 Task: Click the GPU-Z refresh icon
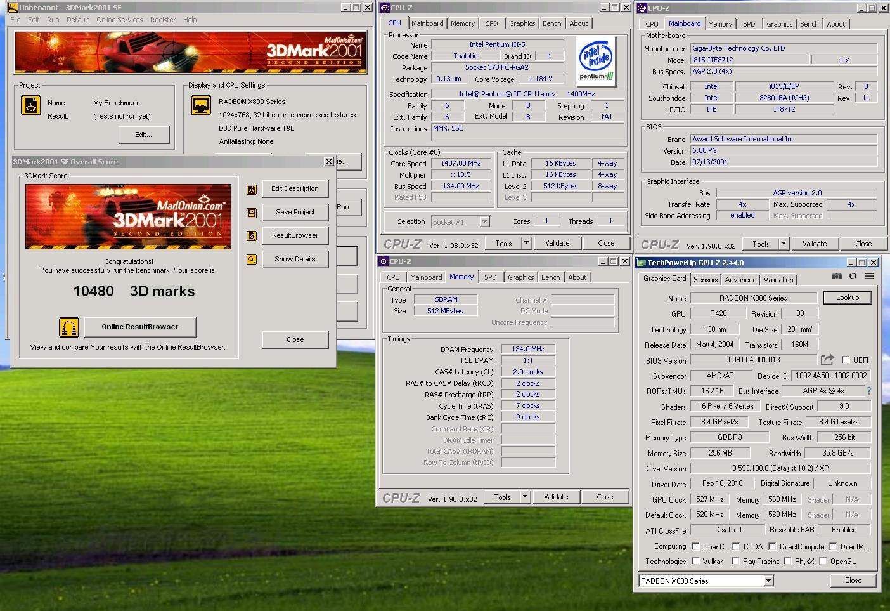(x=853, y=277)
